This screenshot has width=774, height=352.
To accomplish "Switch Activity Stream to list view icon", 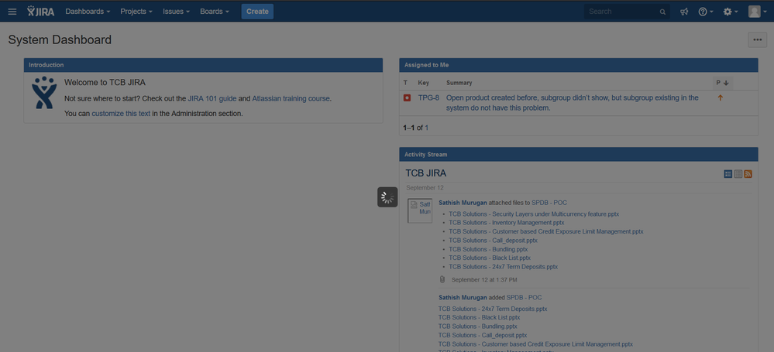I will click(x=738, y=174).
